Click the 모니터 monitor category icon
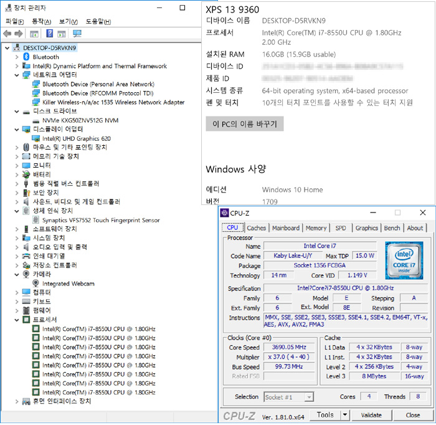This screenshot has height=425, width=436. pos(26,165)
